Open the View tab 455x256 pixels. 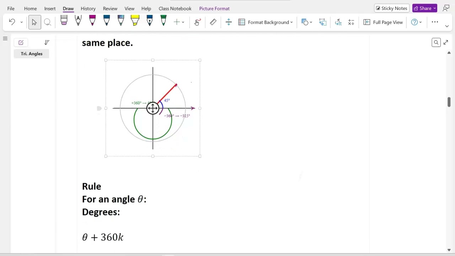(129, 8)
